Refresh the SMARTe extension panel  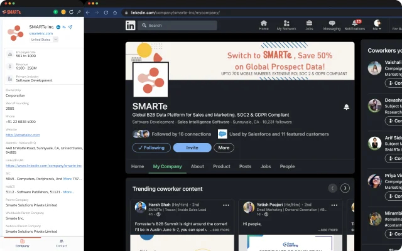71,12
